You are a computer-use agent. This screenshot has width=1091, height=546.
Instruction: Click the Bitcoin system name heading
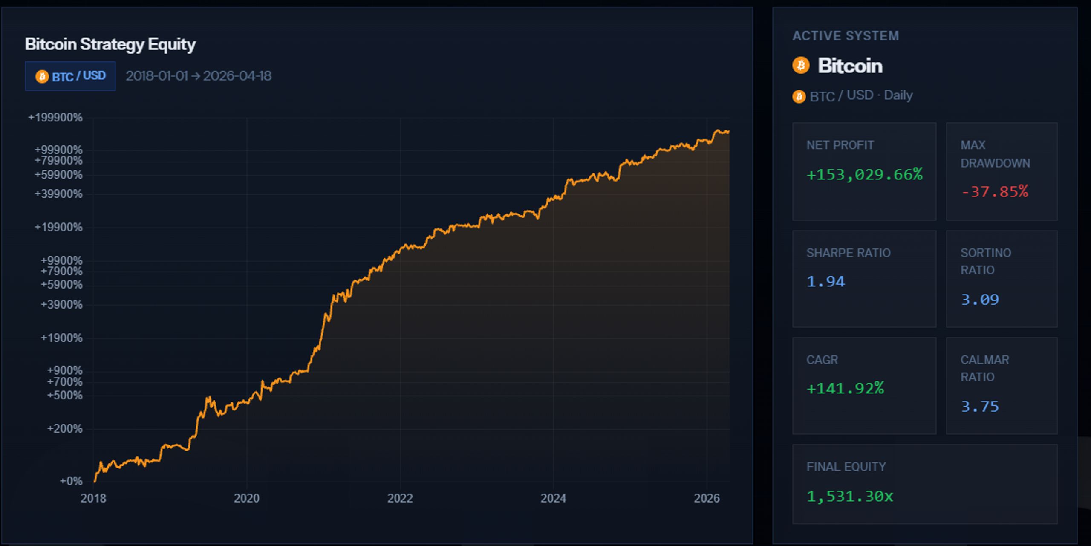click(x=850, y=66)
